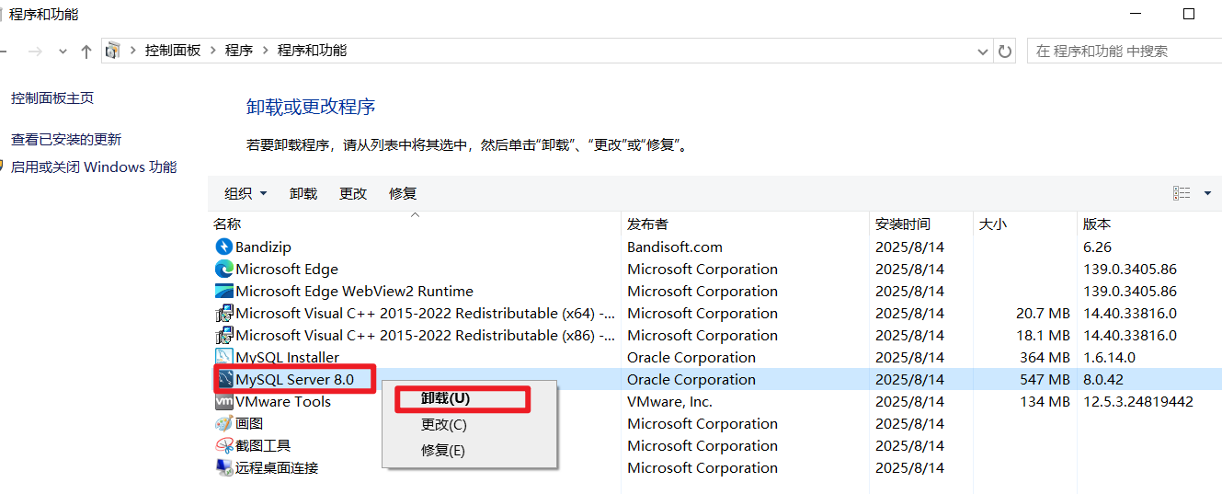1222x494 pixels.
Task: Click the 364 MB size cell
Action: 1045,357
